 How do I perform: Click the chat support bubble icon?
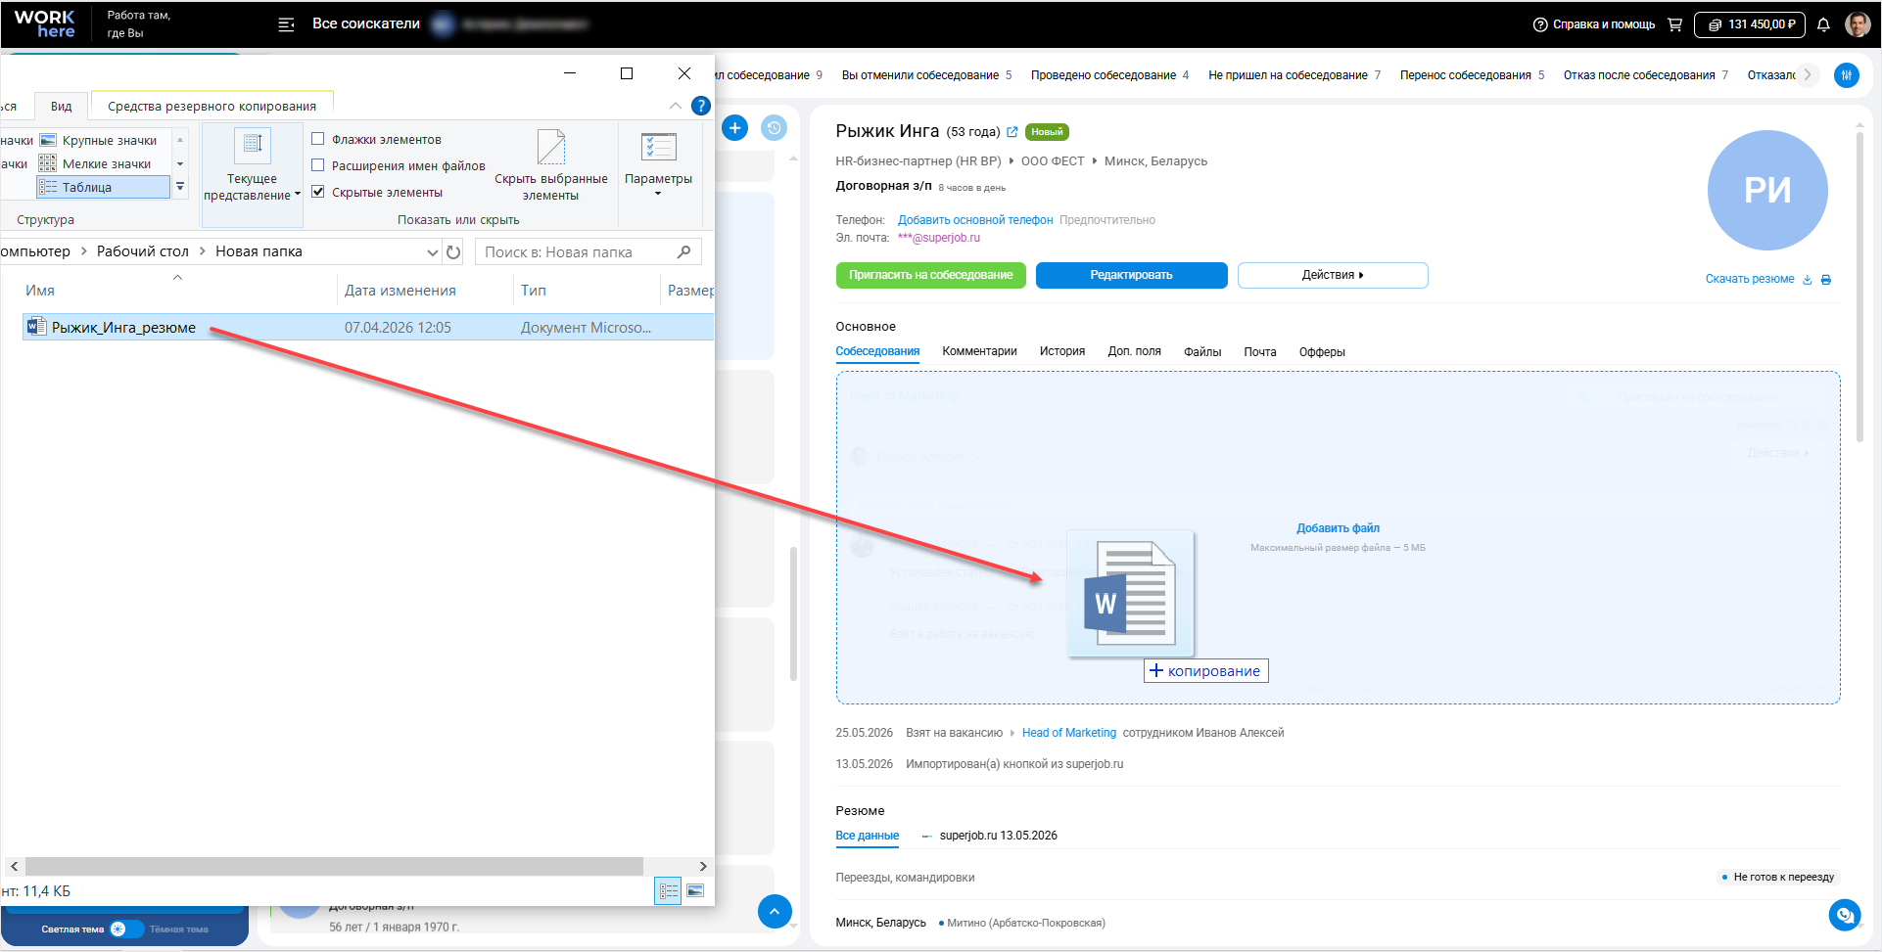pos(1845,915)
